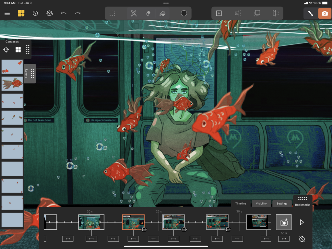
Task: Click the crosshair icon in the Canvases panel
Action: pyautogui.click(x=6, y=50)
